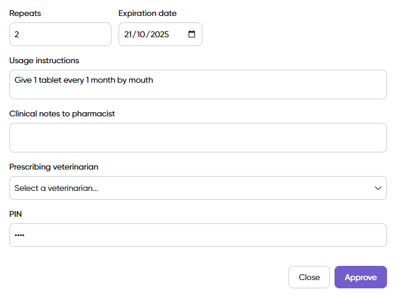Focus the Repeats number field
This screenshot has height=296, width=400.
point(60,34)
